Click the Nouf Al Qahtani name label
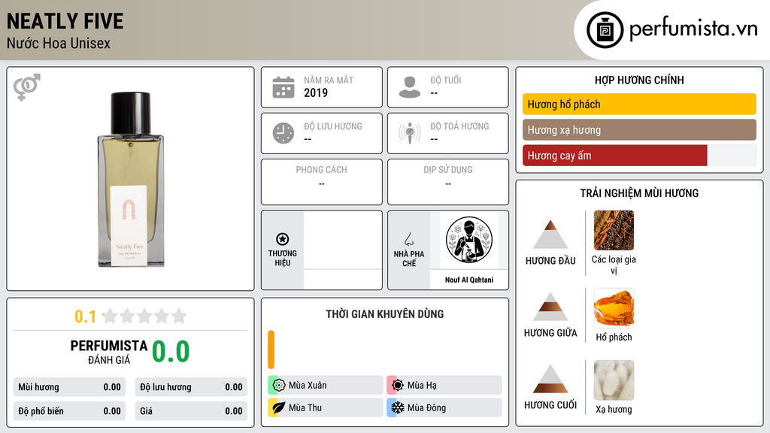 click(x=469, y=280)
